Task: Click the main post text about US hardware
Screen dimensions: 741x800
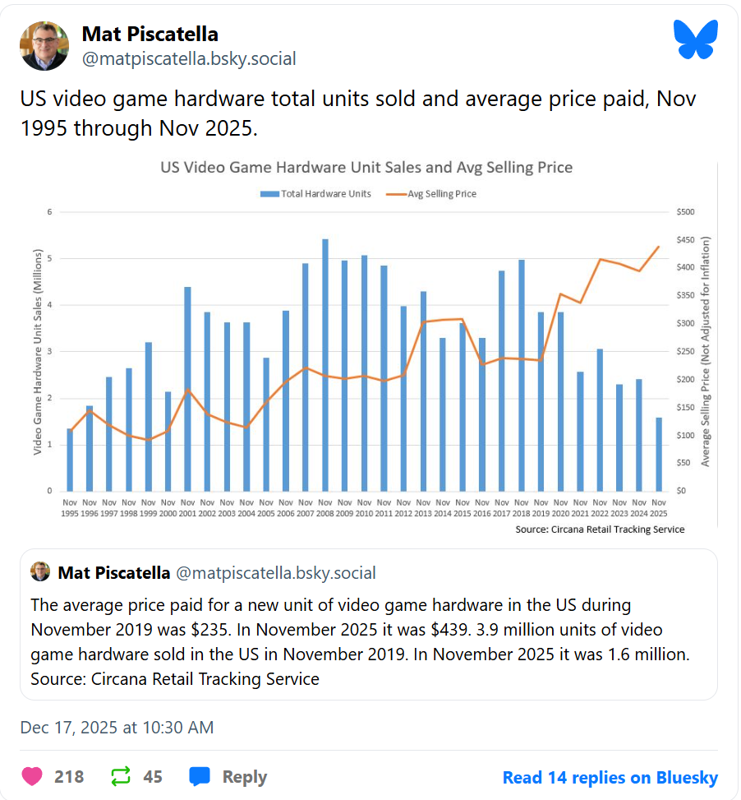Action: click(358, 113)
